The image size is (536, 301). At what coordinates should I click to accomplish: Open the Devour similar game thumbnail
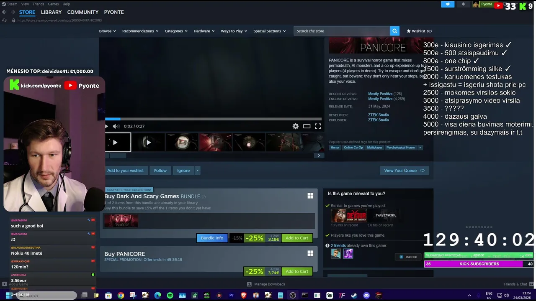pyautogui.click(x=348, y=216)
